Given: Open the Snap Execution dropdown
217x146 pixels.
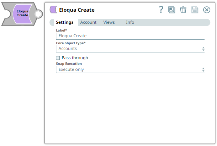Looking at the screenshot, I should [130, 69].
